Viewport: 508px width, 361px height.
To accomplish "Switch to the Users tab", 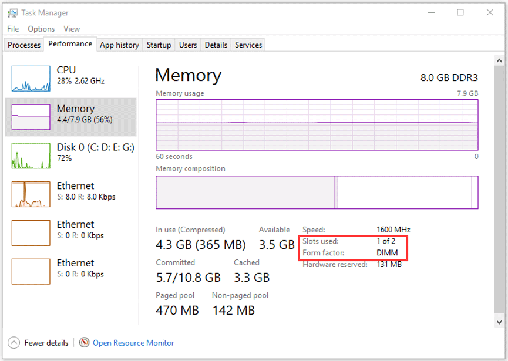I will click(188, 45).
